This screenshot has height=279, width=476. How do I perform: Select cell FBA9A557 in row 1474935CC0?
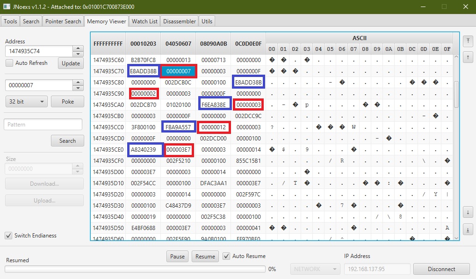[178, 127]
